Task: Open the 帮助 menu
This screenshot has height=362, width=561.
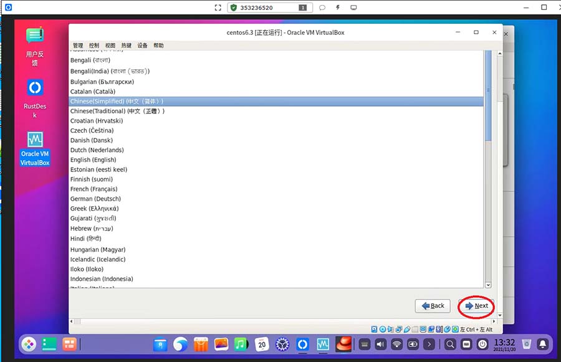Action: pyautogui.click(x=158, y=45)
